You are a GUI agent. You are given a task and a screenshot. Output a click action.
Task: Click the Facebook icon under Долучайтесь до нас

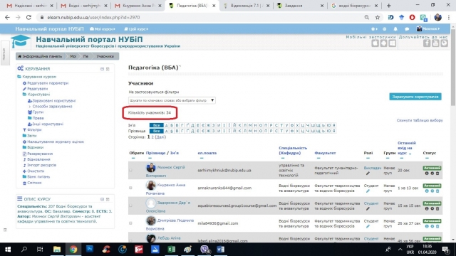[427, 43]
